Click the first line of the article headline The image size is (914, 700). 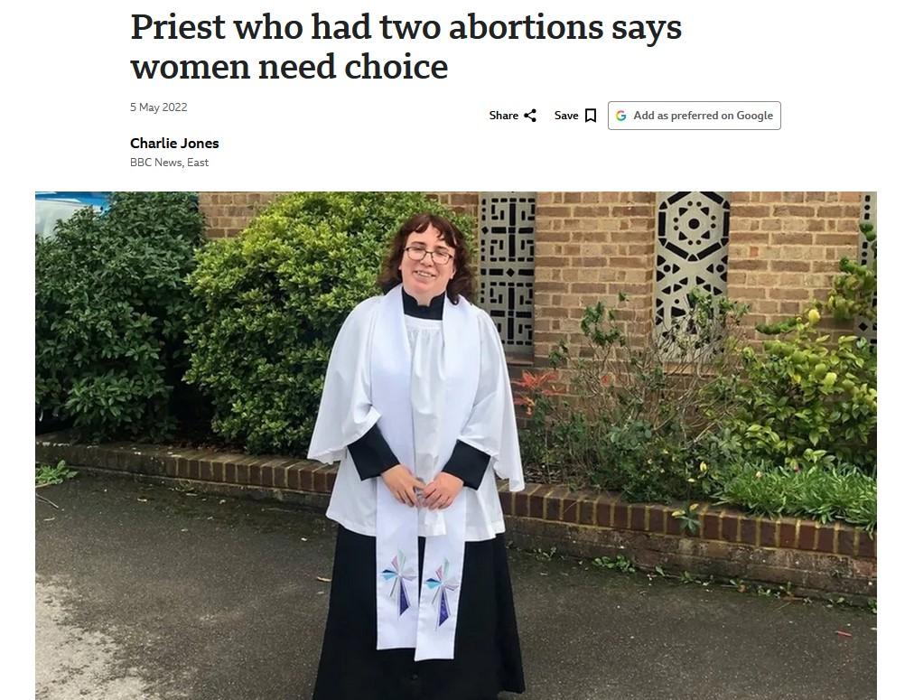[x=406, y=27]
